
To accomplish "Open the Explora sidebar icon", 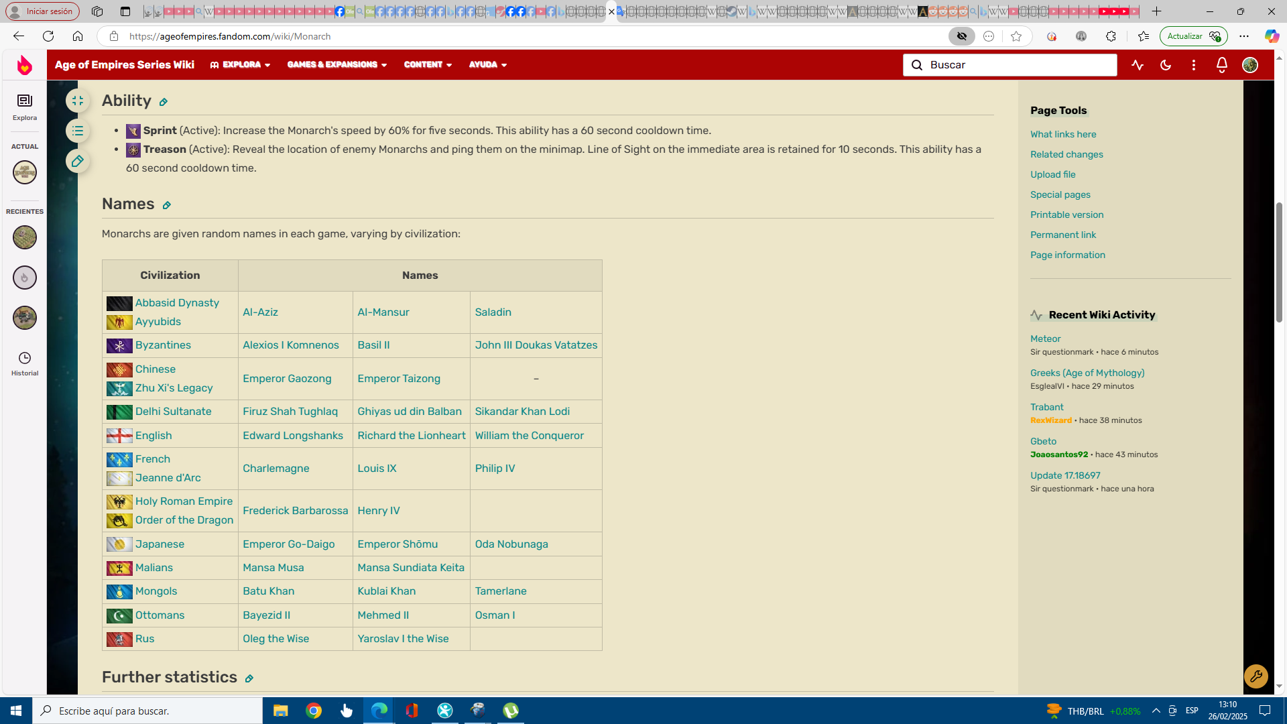I will pos(25,107).
